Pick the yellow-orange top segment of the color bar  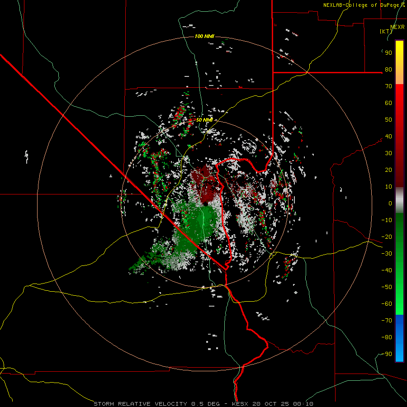pyautogui.click(x=399, y=62)
